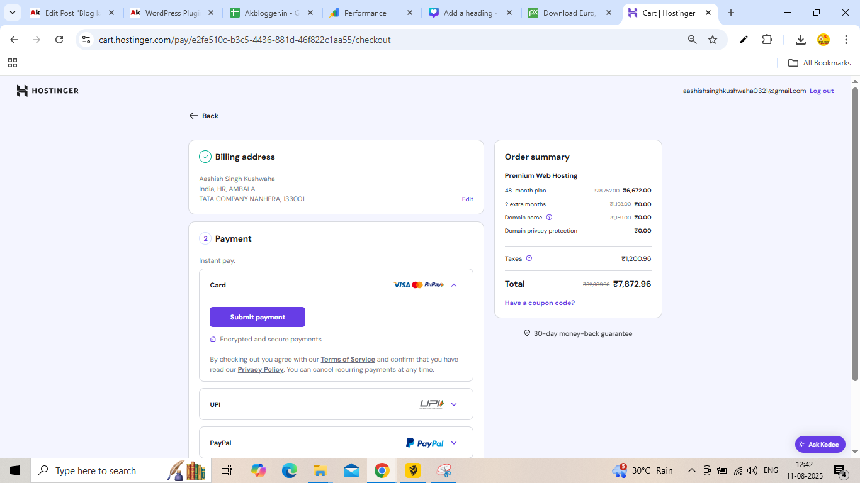Image resolution: width=860 pixels, height=483 pixels.
Task: Bookmark this page with star icon
Action: pos(713,40)
